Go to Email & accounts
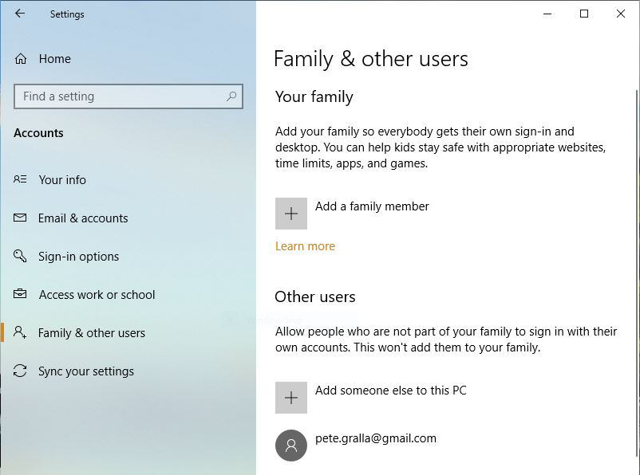This screenshot has height=475, width=640. pyautogui.click(x=83, y=218)
